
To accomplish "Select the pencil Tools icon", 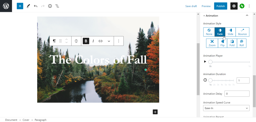I will 28,6.
